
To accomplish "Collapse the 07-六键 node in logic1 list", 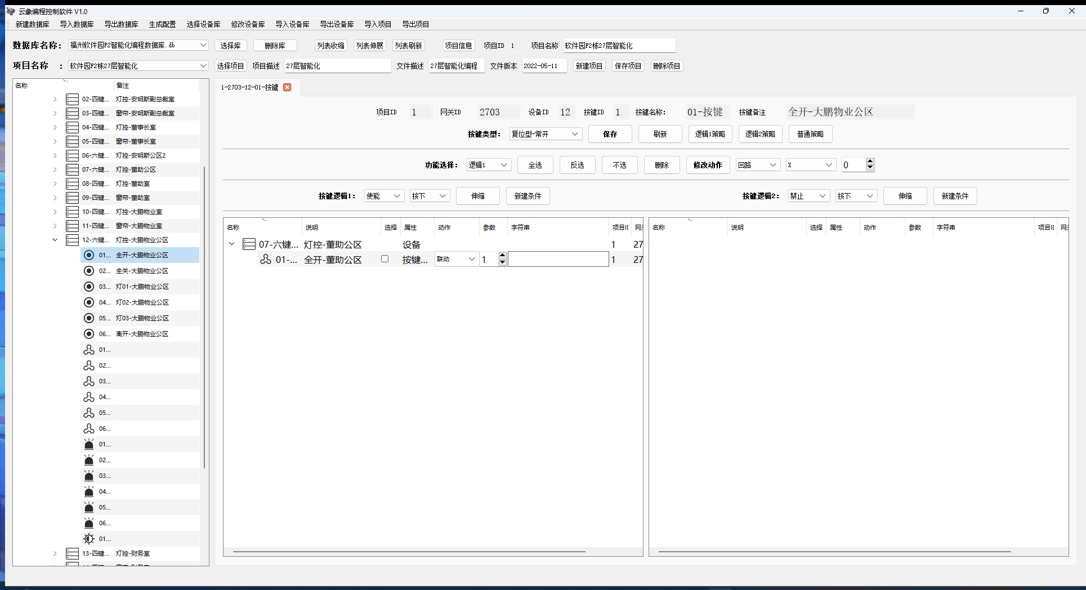I will point(231,244).
